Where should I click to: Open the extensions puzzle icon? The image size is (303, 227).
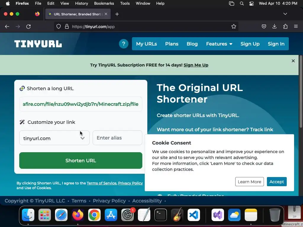tap(285, 26)
